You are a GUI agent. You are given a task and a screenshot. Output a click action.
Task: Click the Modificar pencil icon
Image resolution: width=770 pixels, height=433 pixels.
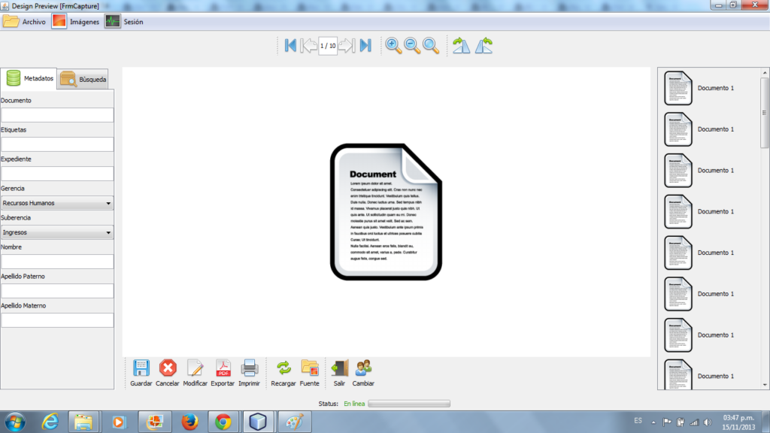[195, 368]
